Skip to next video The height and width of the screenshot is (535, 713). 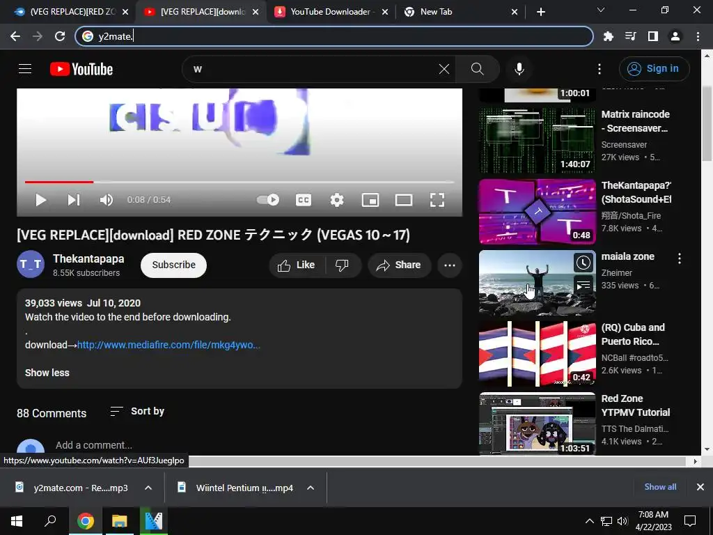tap(74, 200)
